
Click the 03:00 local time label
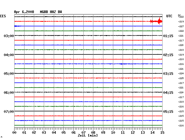point(9,36)
